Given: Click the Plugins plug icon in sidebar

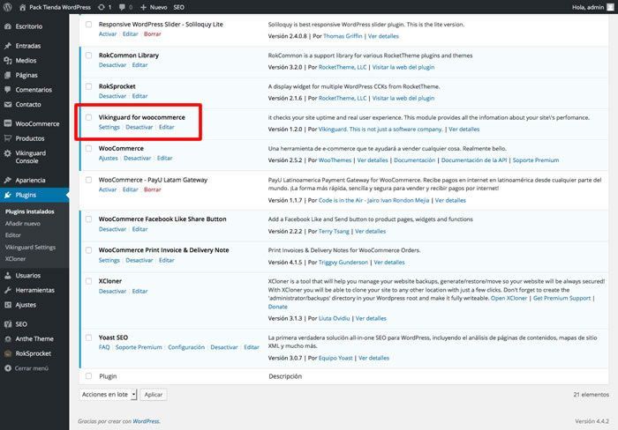Looking at the screenshot, I should 8,195.
